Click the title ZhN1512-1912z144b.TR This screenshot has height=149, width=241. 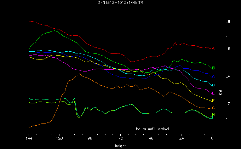[x=120, y=2]
